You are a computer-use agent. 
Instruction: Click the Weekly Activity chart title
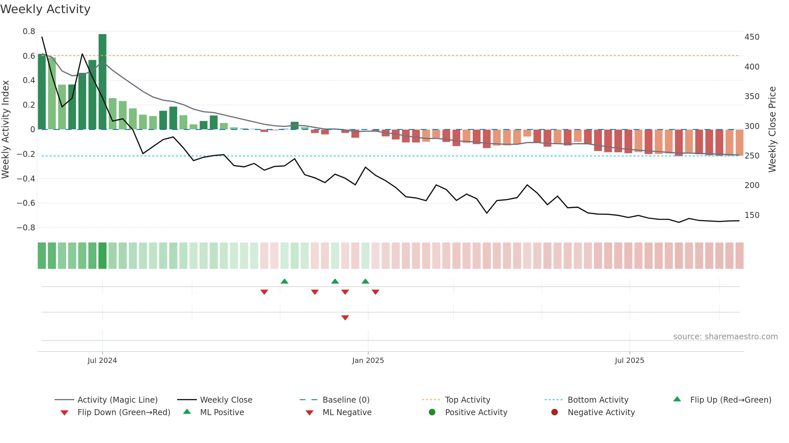coord(45,9)
